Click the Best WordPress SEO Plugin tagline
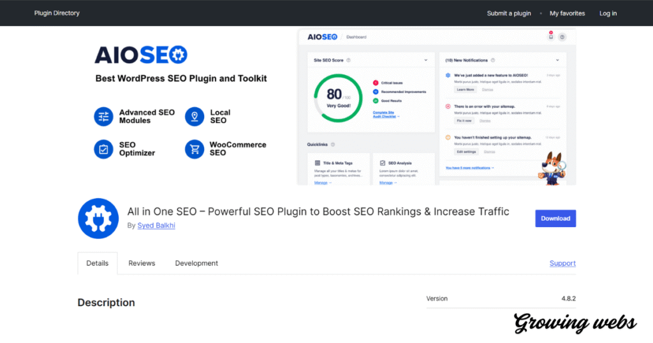The width and height of the screenshot is (653, 343). [181, 78]
